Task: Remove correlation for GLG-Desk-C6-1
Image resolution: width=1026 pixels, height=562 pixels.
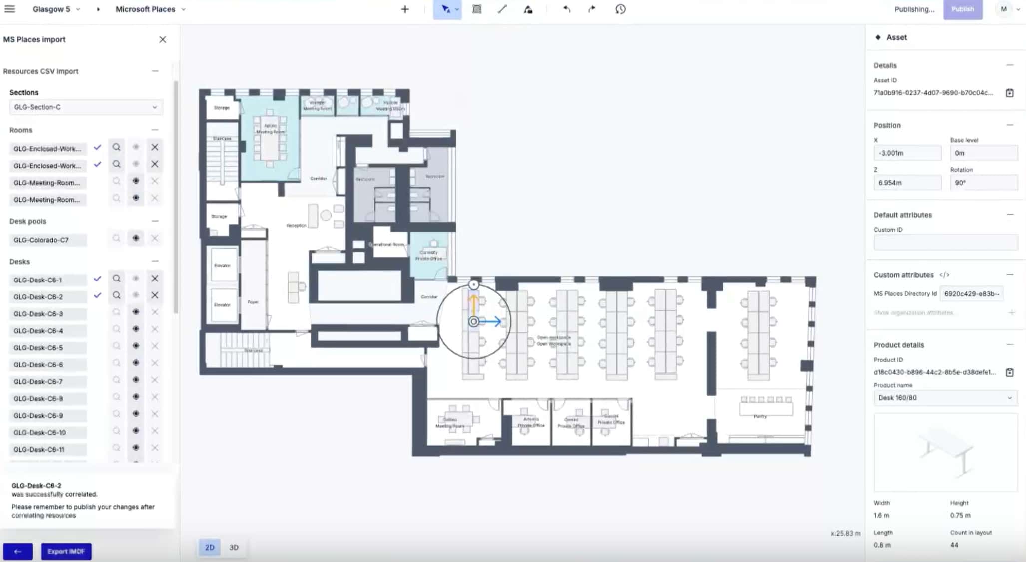Action: 155,279
